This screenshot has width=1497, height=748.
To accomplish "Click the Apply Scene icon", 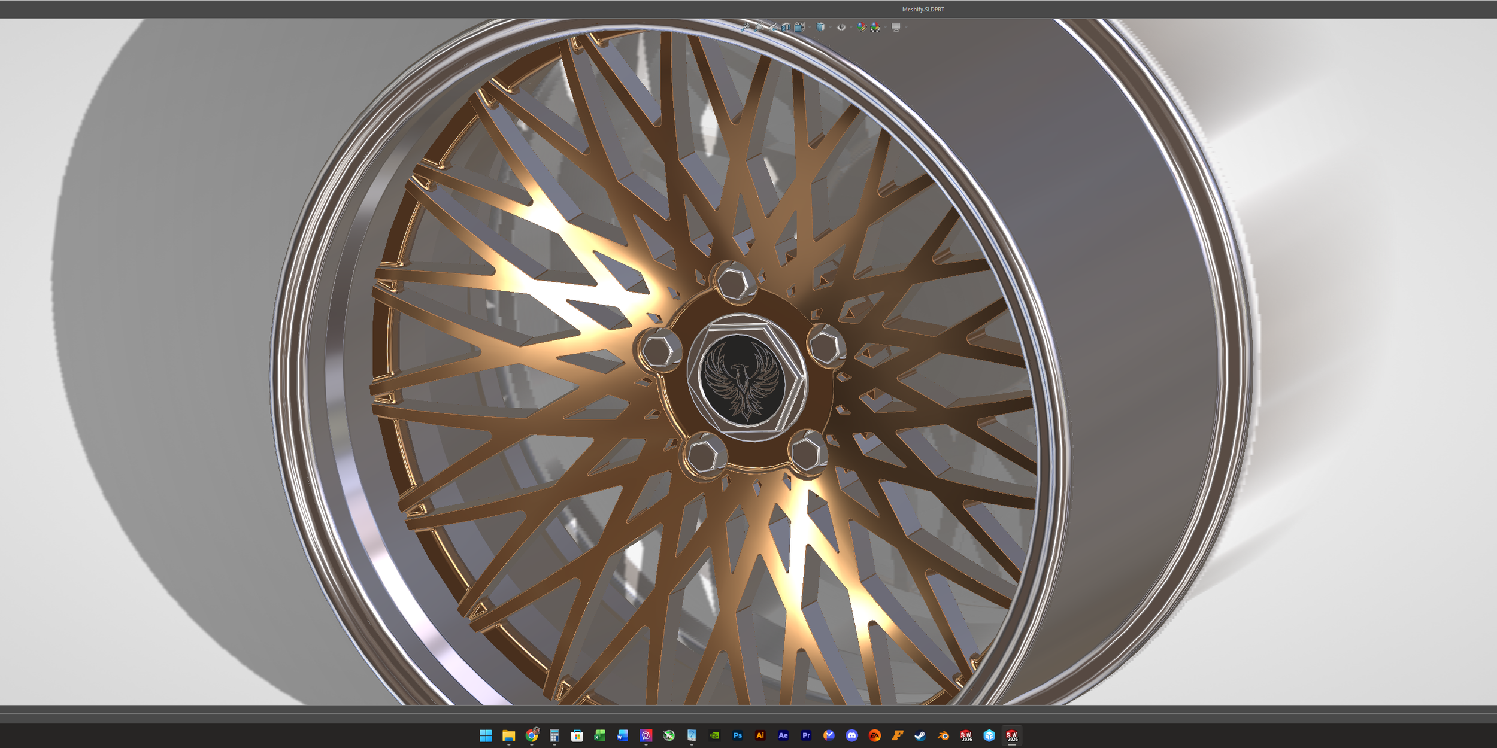I will pos(875,28).
